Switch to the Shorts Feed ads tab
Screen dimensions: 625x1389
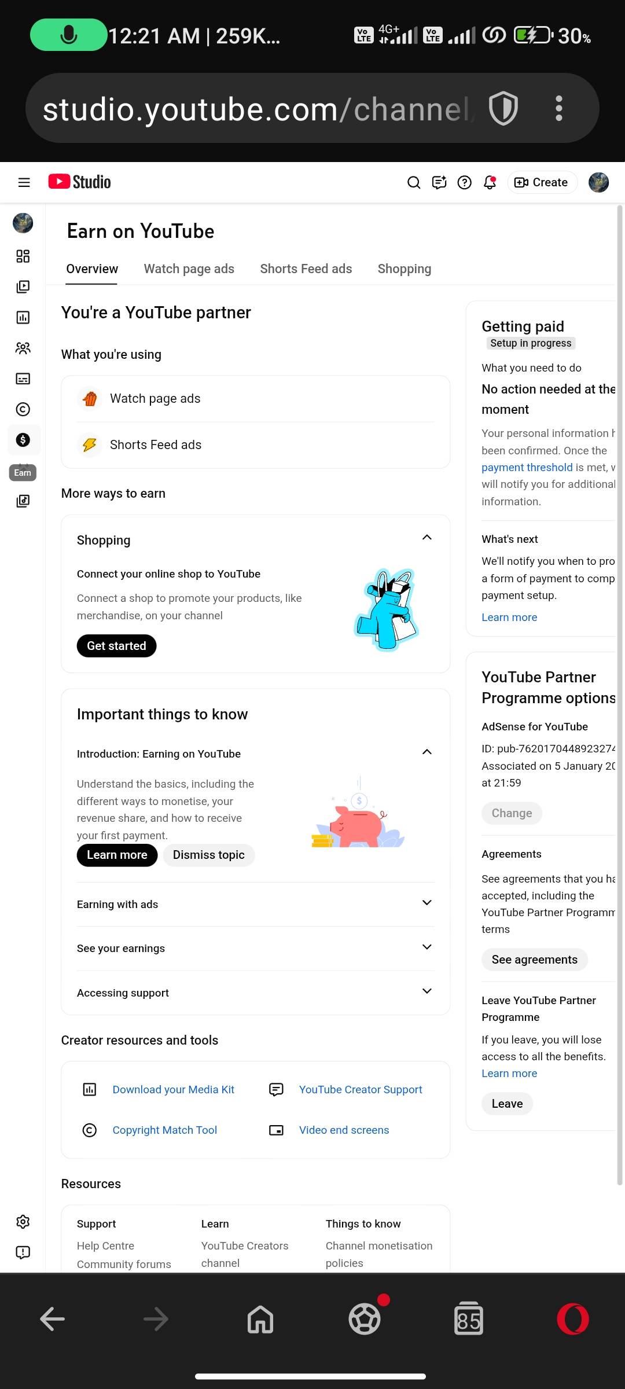coord(306,269)
